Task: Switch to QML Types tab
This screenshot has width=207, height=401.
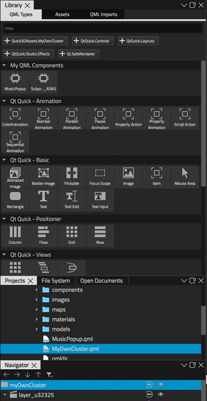Action: tap(21, 14)
